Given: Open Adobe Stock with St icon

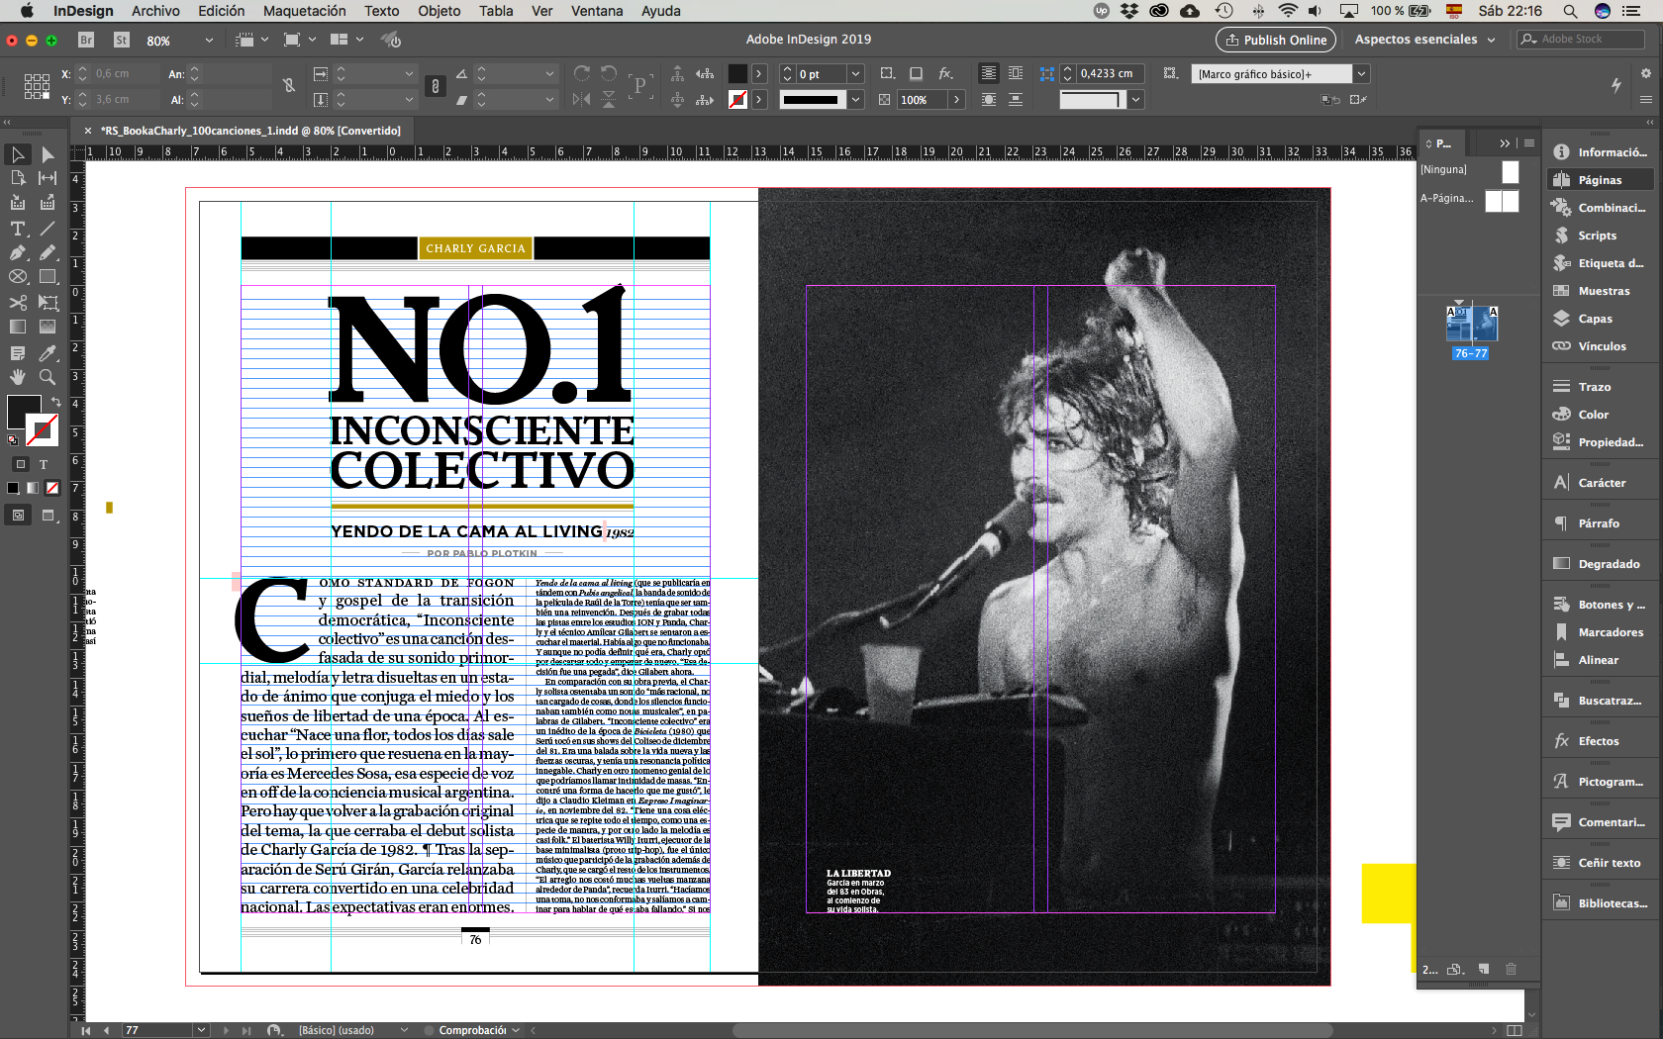Looking at the screenshot, I should (x=122, y=40).
